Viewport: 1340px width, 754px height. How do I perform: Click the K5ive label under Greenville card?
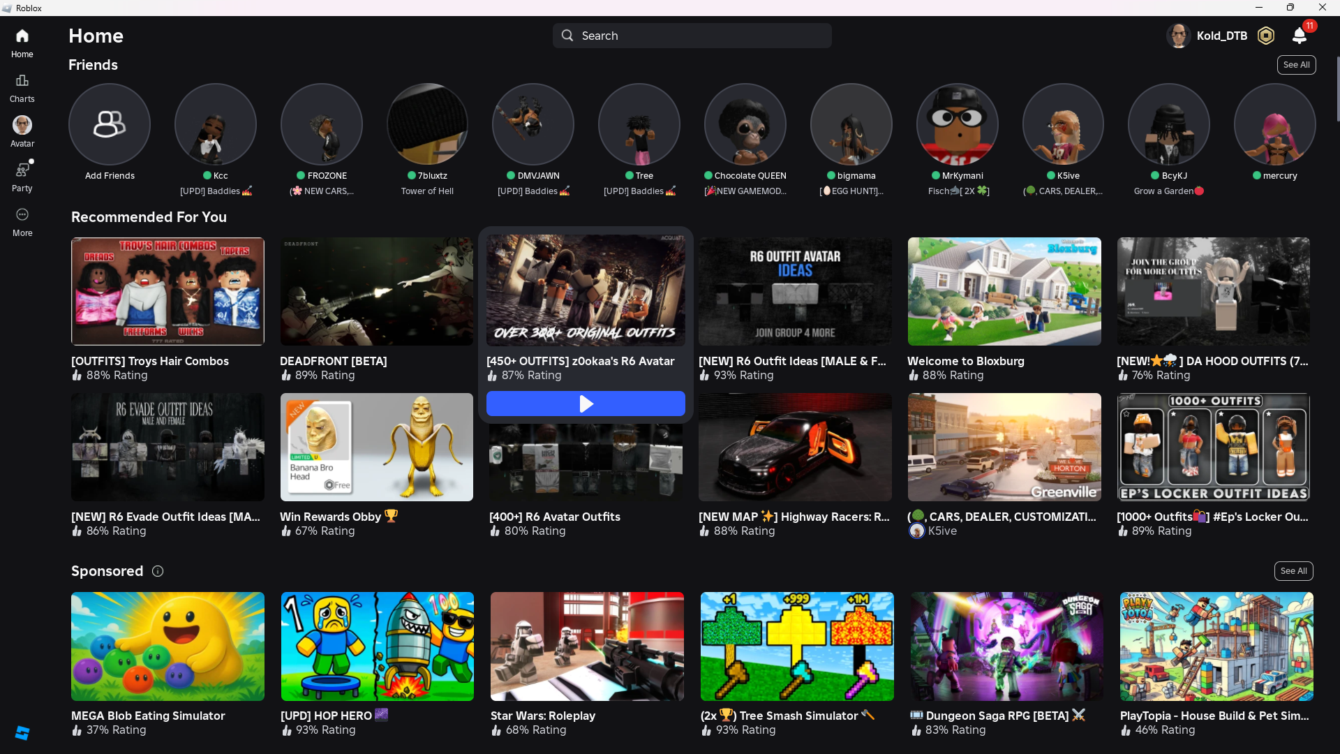942,531
